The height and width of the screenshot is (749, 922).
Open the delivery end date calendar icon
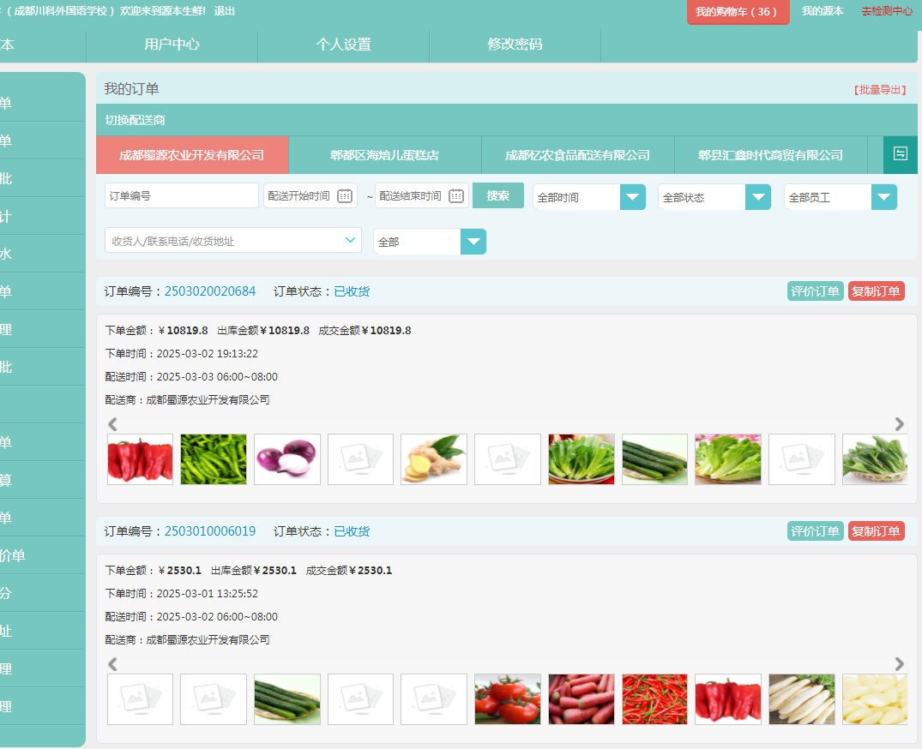click(456, 196)
